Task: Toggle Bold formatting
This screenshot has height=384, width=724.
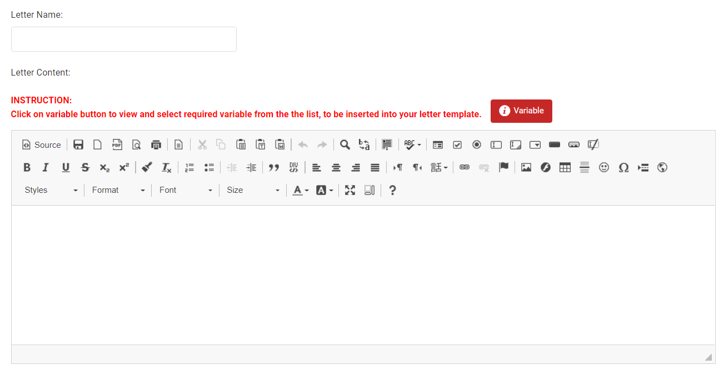Action: [x=27, y=167]
